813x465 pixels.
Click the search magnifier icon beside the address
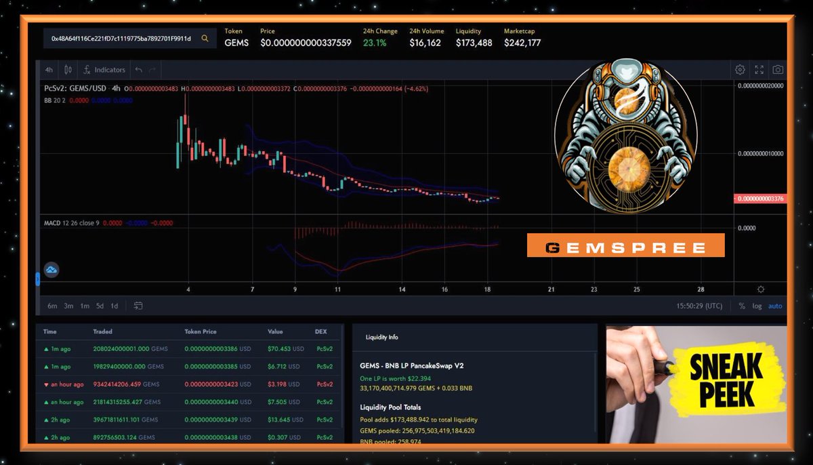tap(205, 39)
